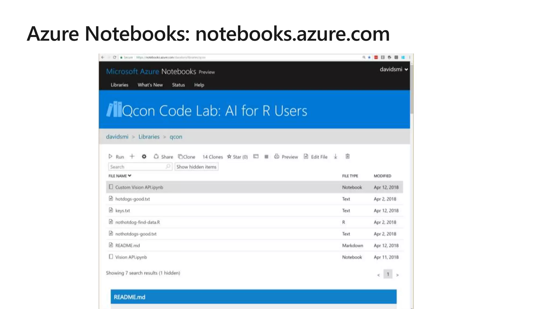
Task: Follow the qcon breadcrumb link
Action: tap(176, 137)
